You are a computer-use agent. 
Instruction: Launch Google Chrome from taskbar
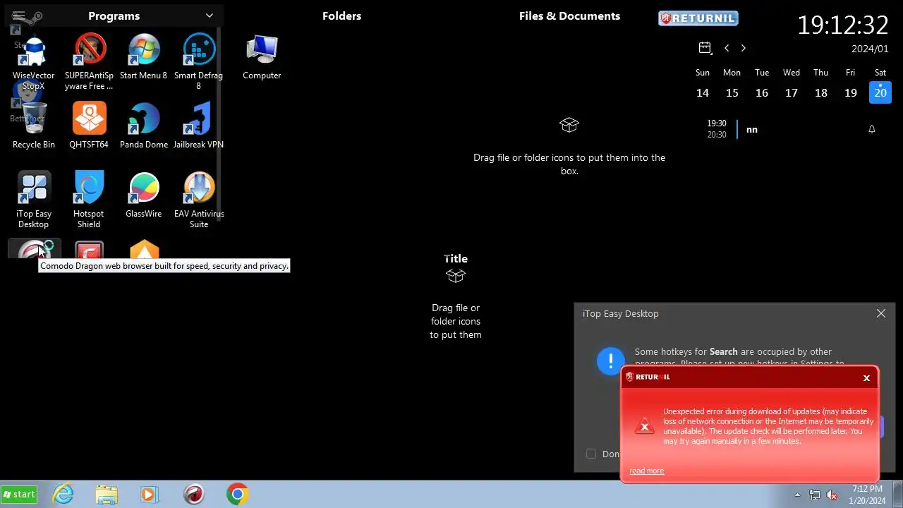click(238, 494)
